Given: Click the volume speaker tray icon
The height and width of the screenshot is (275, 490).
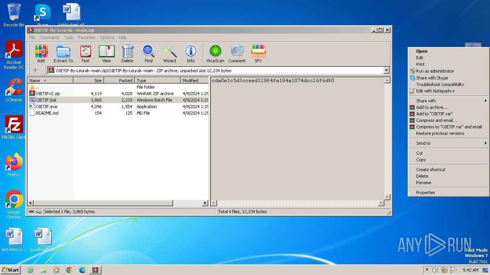Looking at the screenshot, I should coord(435,270).
